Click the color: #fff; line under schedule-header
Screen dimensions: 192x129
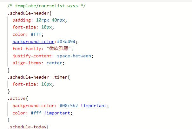(x=28, y=34)
